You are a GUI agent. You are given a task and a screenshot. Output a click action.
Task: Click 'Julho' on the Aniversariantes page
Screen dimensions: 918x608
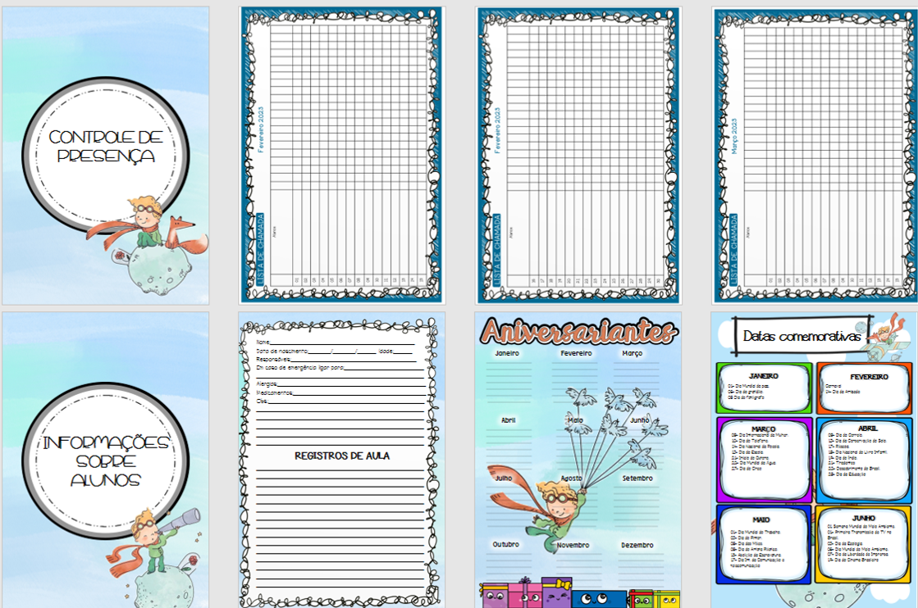(504, 479)
